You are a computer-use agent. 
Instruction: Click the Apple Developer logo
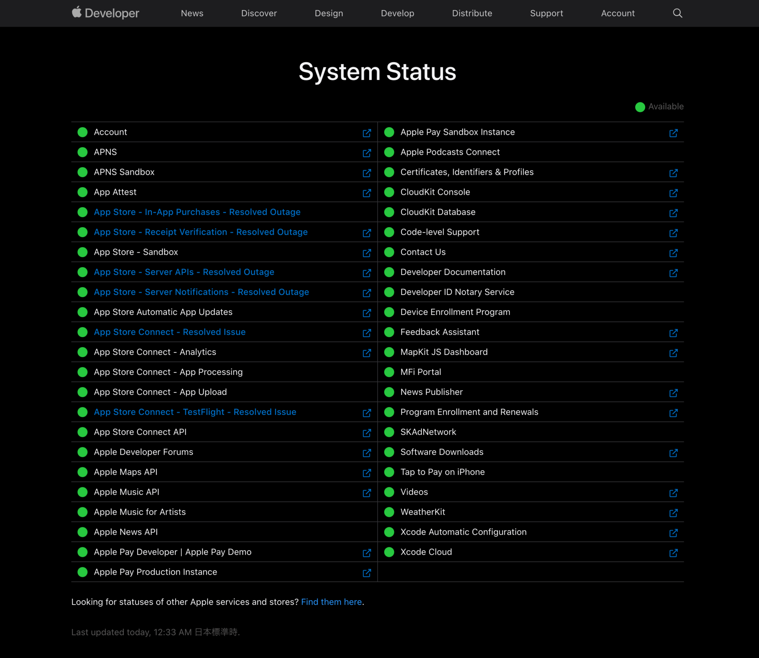(105, 13)
